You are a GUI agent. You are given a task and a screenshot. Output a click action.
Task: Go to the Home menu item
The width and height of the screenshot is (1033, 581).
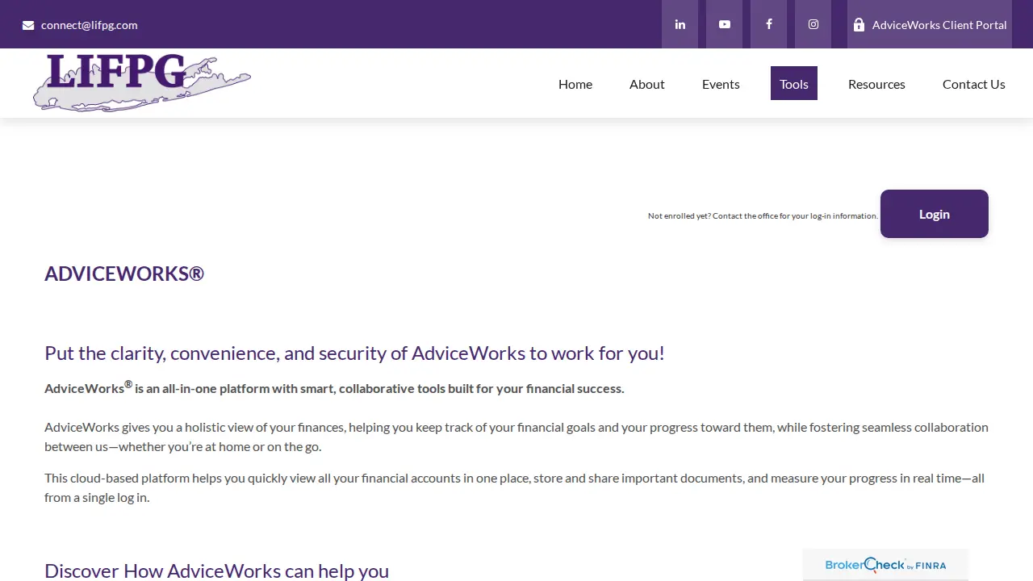click(x=575, y=84)
